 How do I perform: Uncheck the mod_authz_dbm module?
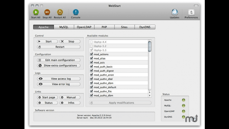click(91, 95)
